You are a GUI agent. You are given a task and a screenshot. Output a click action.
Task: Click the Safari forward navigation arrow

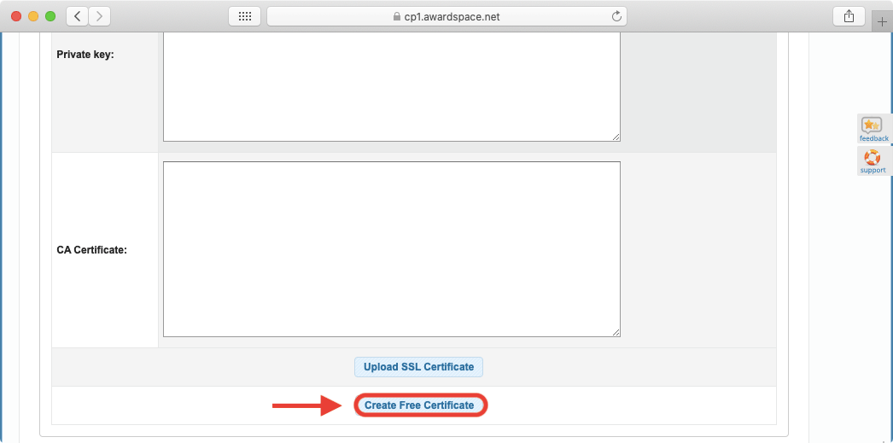point(100,16)
